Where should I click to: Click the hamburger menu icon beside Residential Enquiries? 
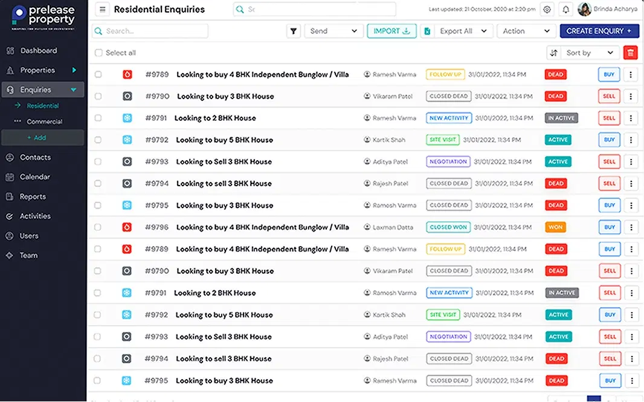(x=103, y=10)
